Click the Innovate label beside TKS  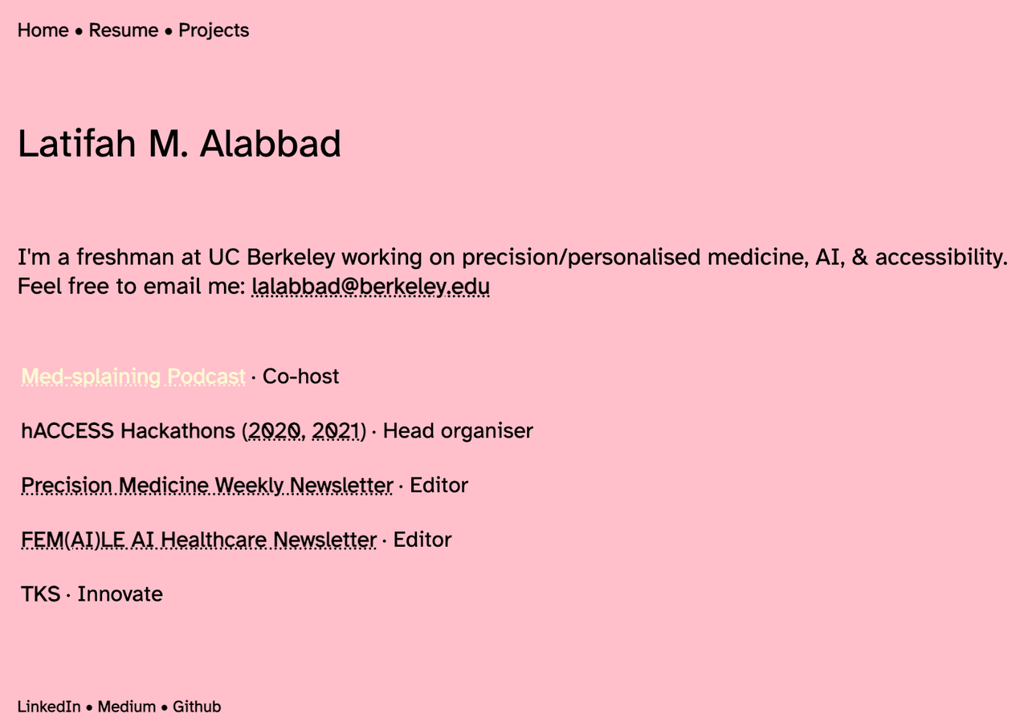pos(120,594)
